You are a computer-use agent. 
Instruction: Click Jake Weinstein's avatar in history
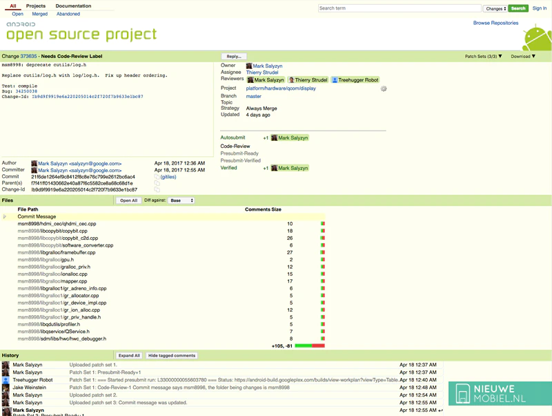[6, 388]
